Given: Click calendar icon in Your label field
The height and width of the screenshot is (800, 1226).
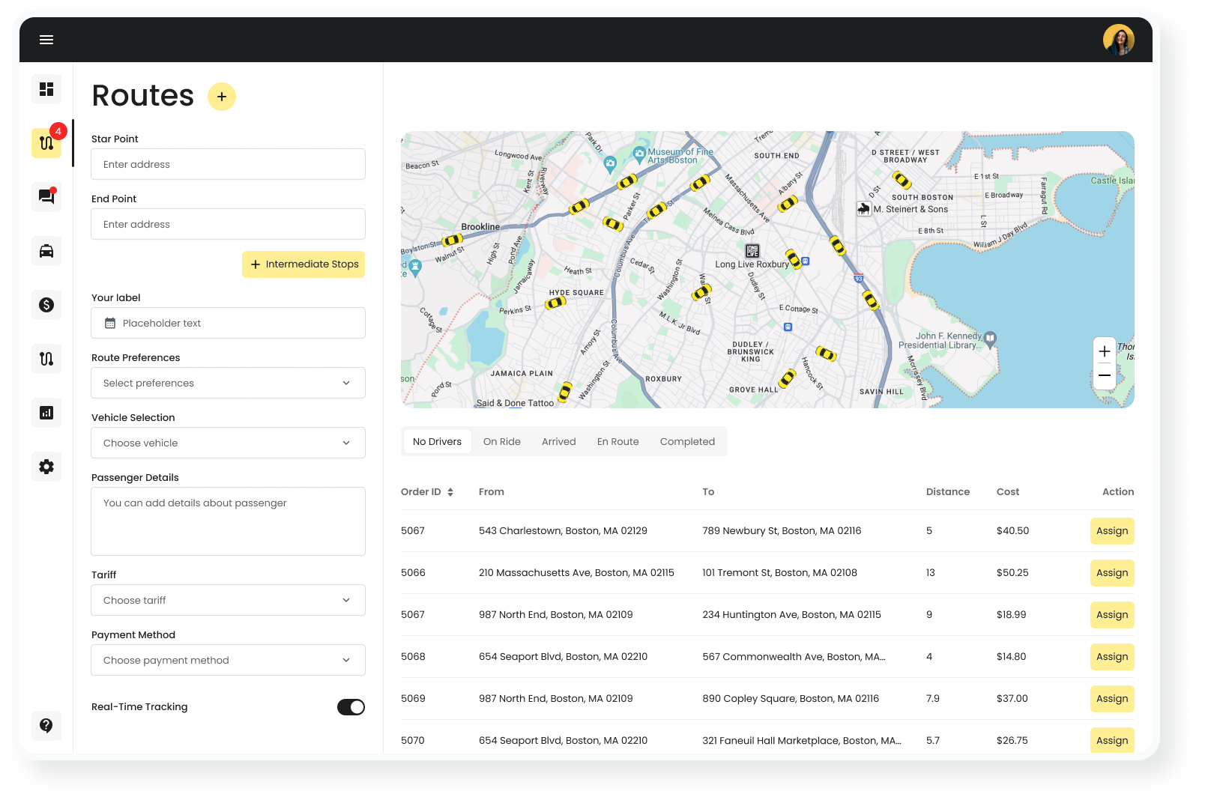Looking at the screenshot, I should tap(110, 323).
